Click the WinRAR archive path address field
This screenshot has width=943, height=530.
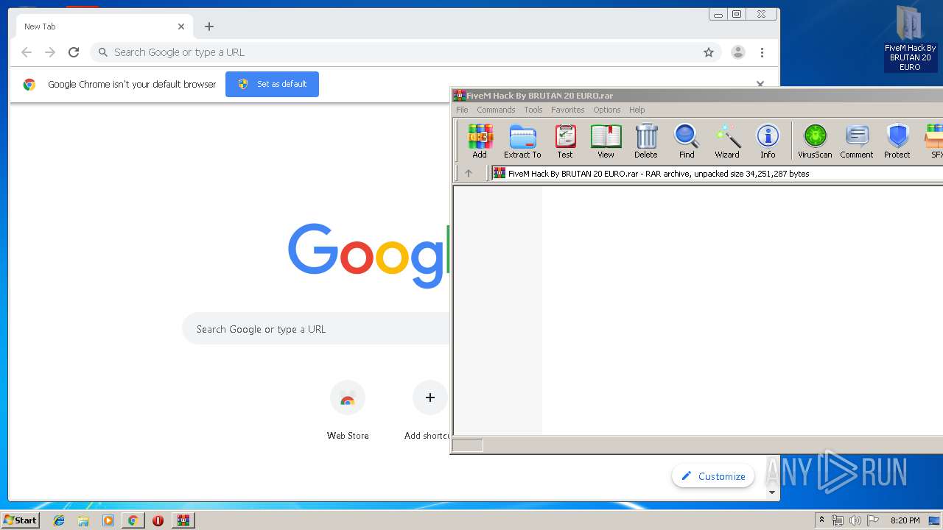[x=717, y=174]
